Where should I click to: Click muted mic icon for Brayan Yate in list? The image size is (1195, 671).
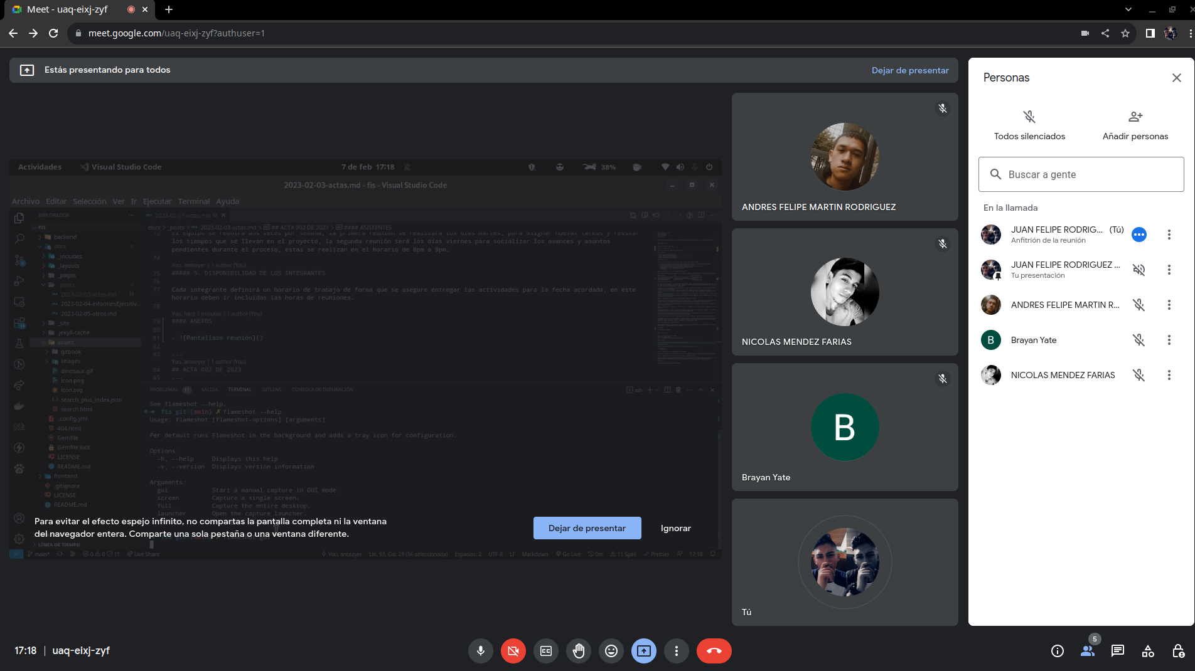[1139, 340]
